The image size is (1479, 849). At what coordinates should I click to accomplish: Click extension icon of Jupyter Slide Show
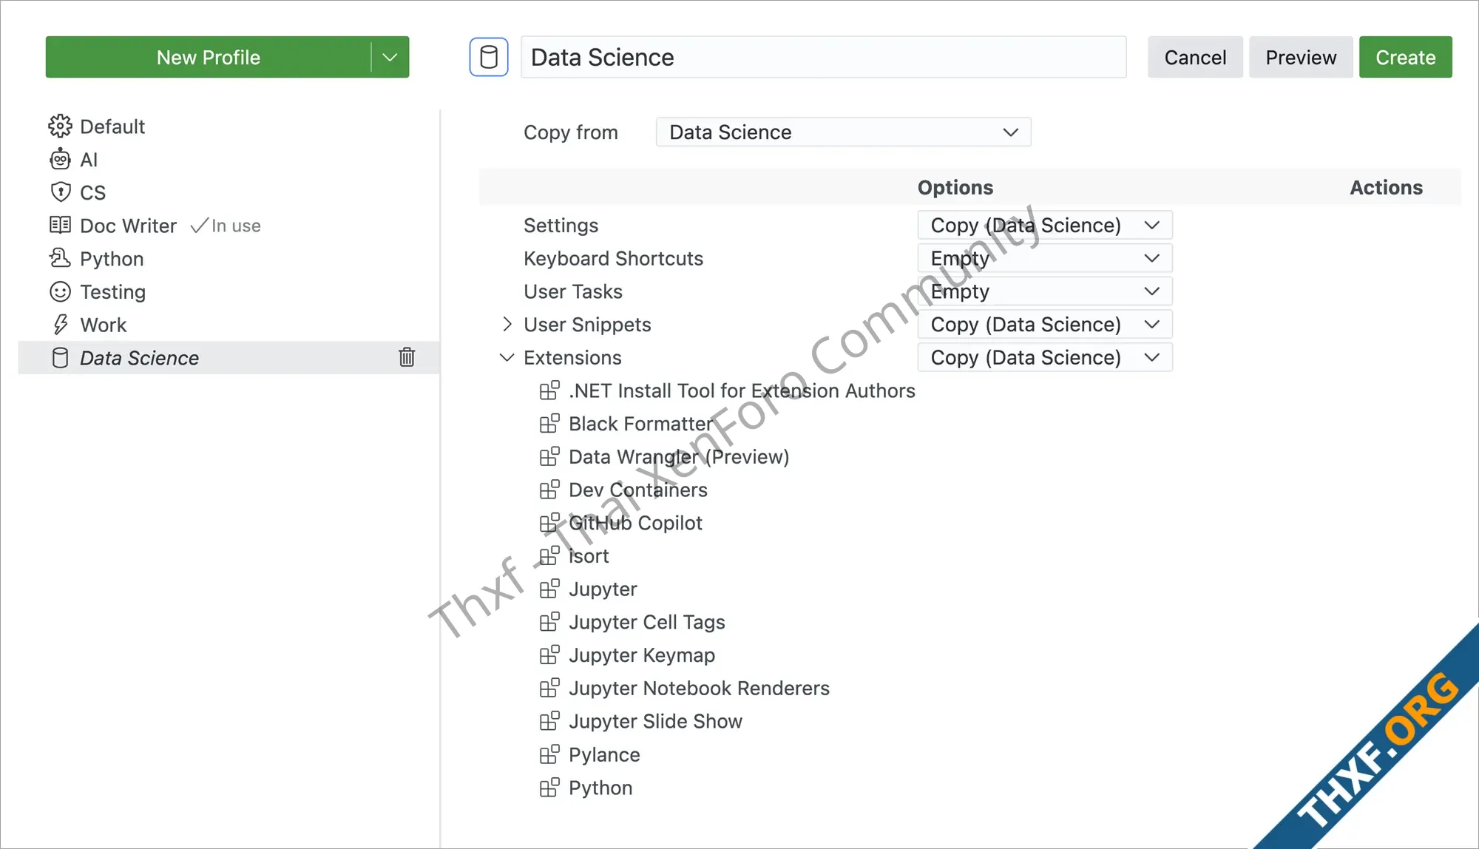pos(549,721)
